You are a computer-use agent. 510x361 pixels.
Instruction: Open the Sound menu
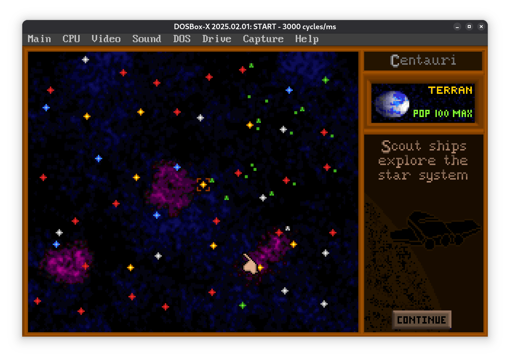point(147,39)
